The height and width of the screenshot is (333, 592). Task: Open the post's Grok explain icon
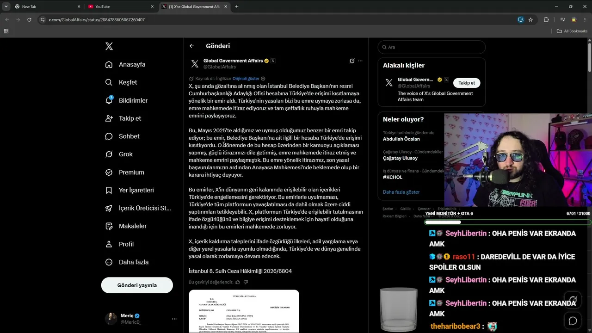[352, 61]
